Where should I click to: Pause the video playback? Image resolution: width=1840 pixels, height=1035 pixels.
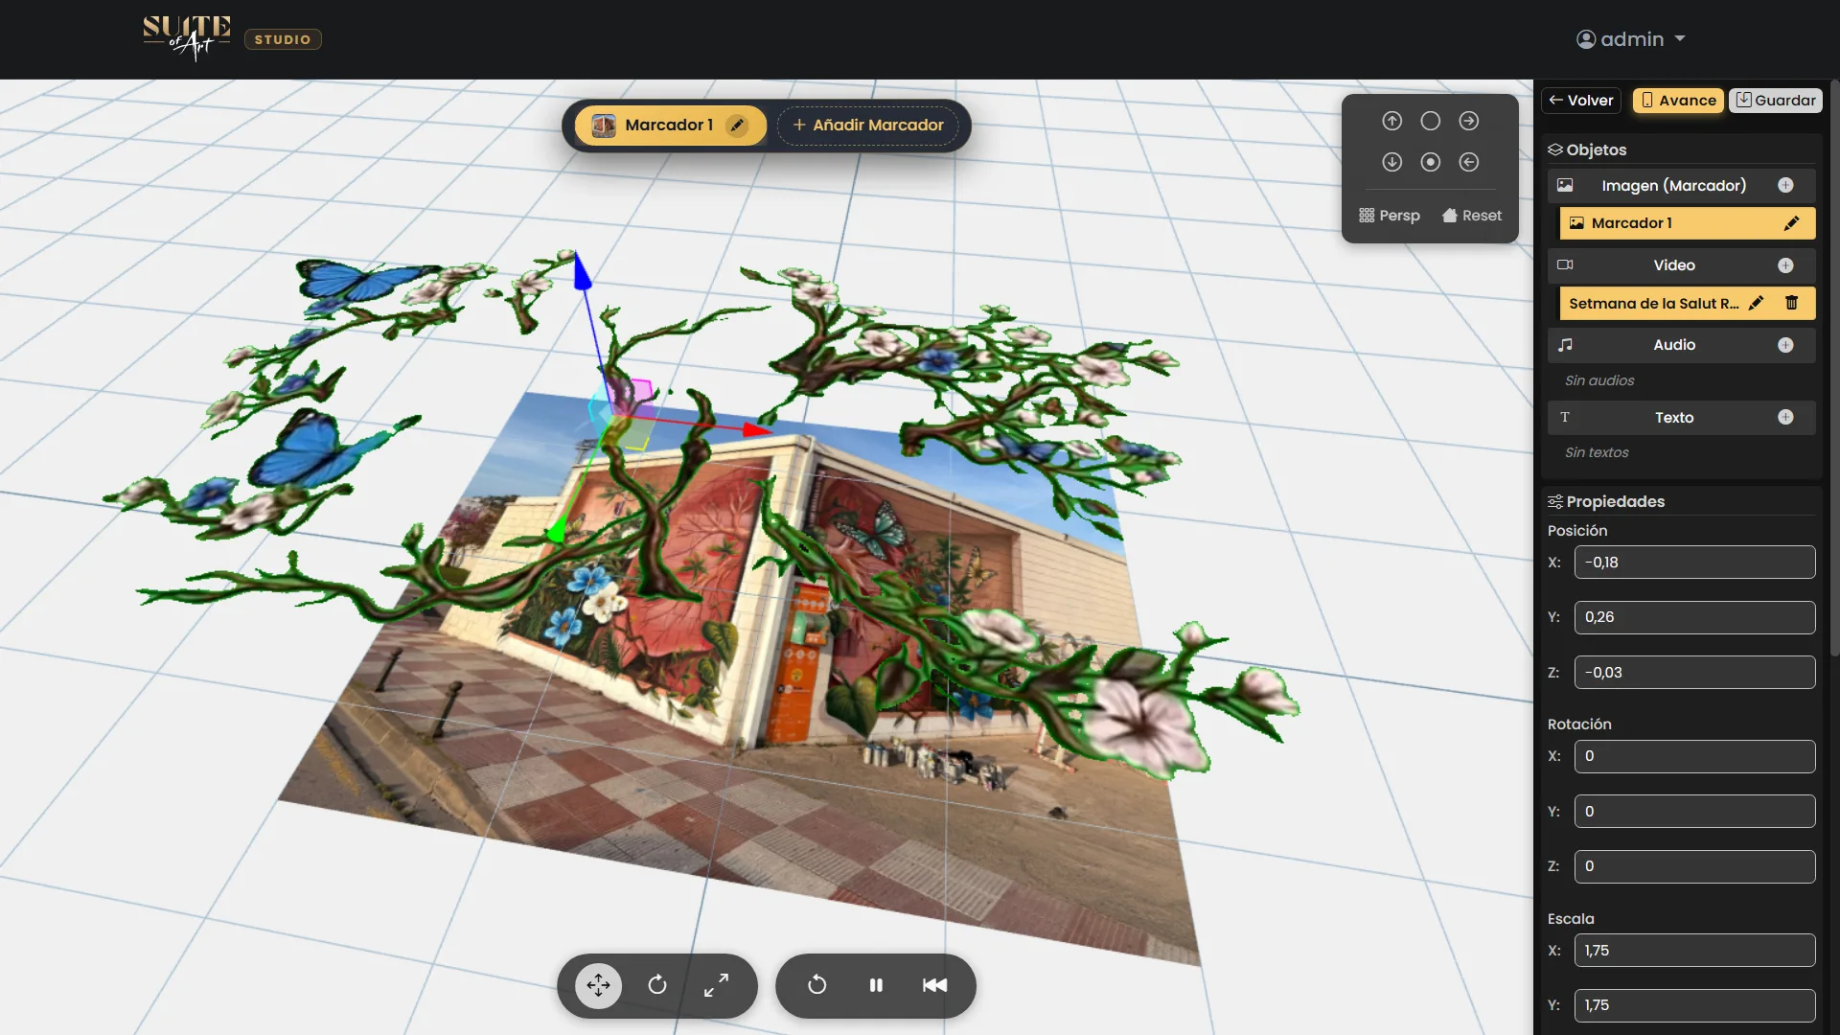click(876, 985)
